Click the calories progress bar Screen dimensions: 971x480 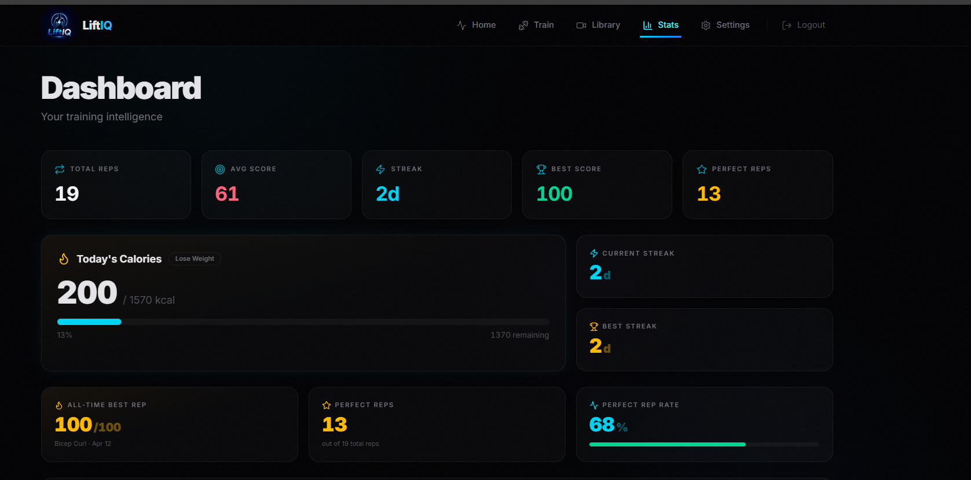(303, 322)
